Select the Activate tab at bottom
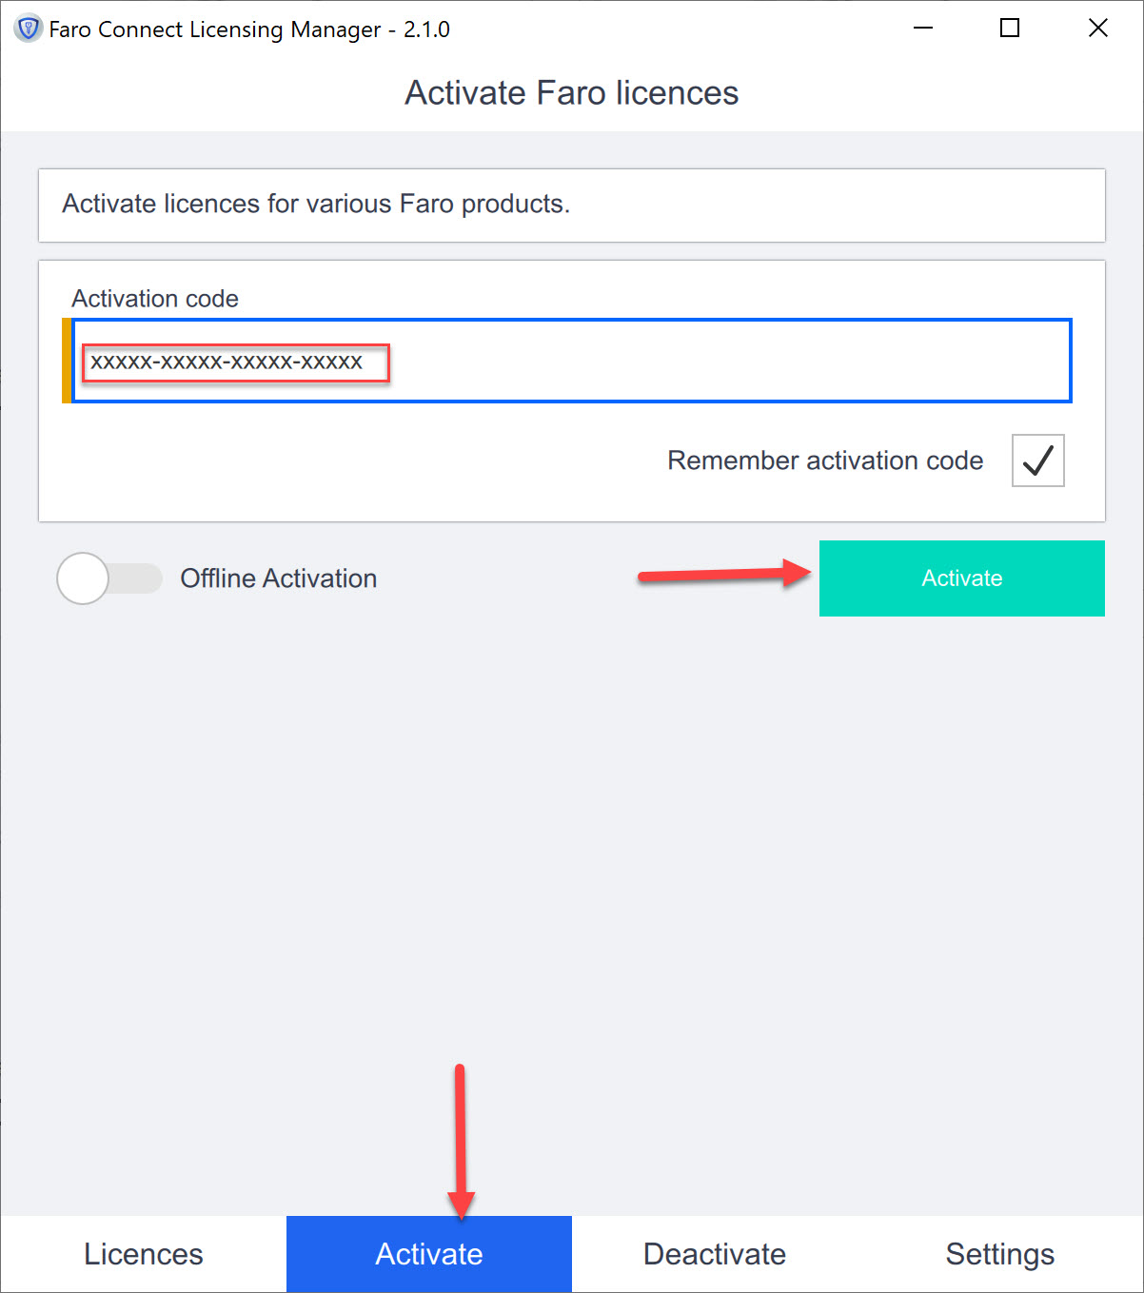The image size is (1144, 1293). point(429,1254)
